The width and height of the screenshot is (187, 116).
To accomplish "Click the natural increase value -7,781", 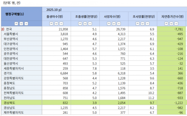I will point(178,29).
